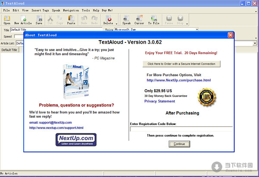Expand the Article List dropdown

tap(255, 43)
